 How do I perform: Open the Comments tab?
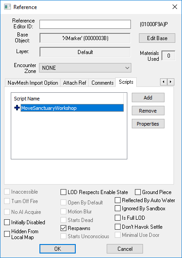pos(102,82)
